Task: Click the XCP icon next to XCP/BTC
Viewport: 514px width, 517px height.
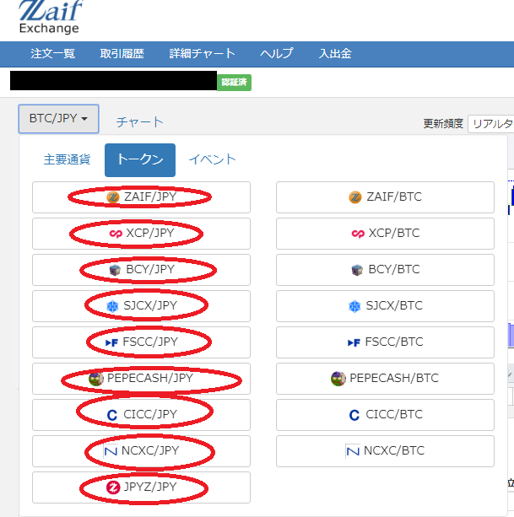Action: (x=358, y=234)
